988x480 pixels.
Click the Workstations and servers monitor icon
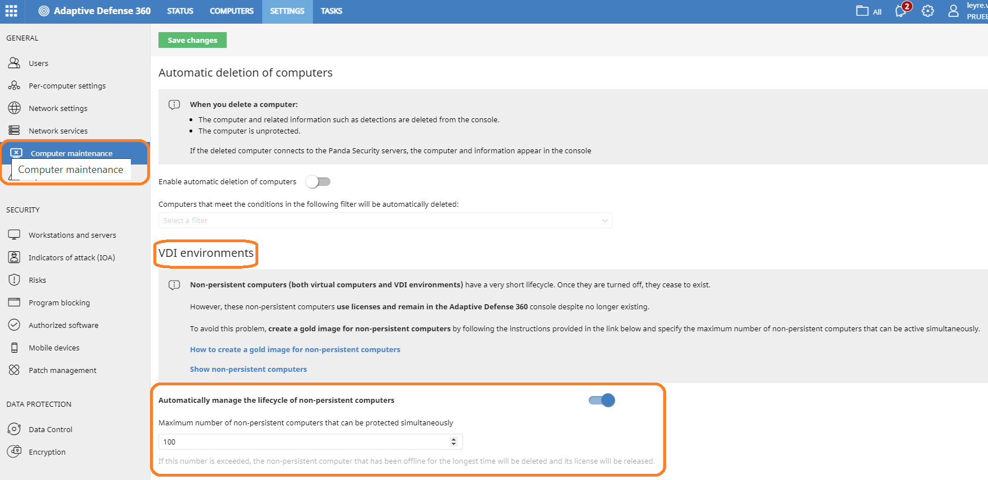click(x=14, y=234)
